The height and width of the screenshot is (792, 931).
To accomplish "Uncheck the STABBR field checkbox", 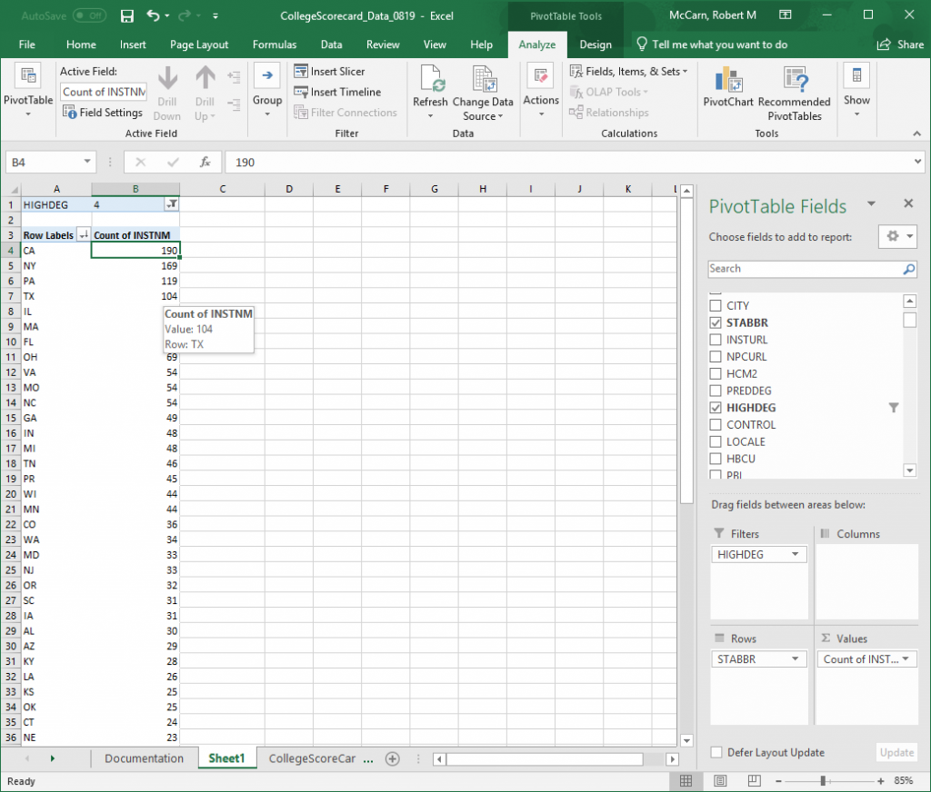I will coord(716,322).
